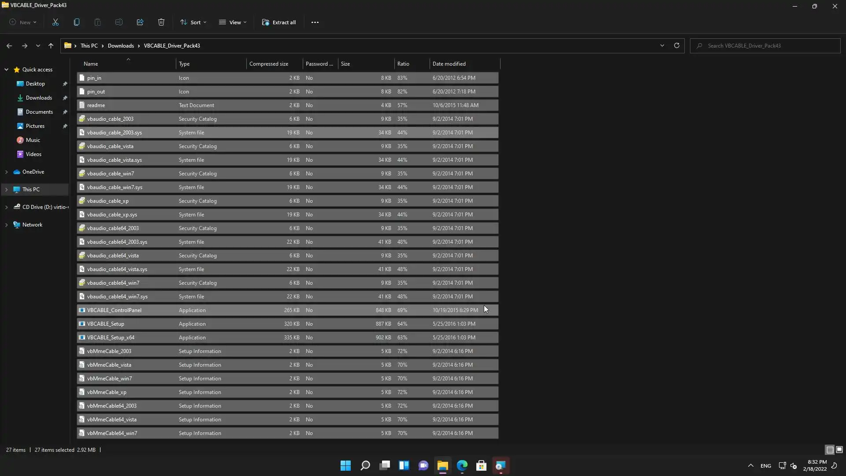
Task: Click the Refresh button in address bar
Action: pos(677,45)
